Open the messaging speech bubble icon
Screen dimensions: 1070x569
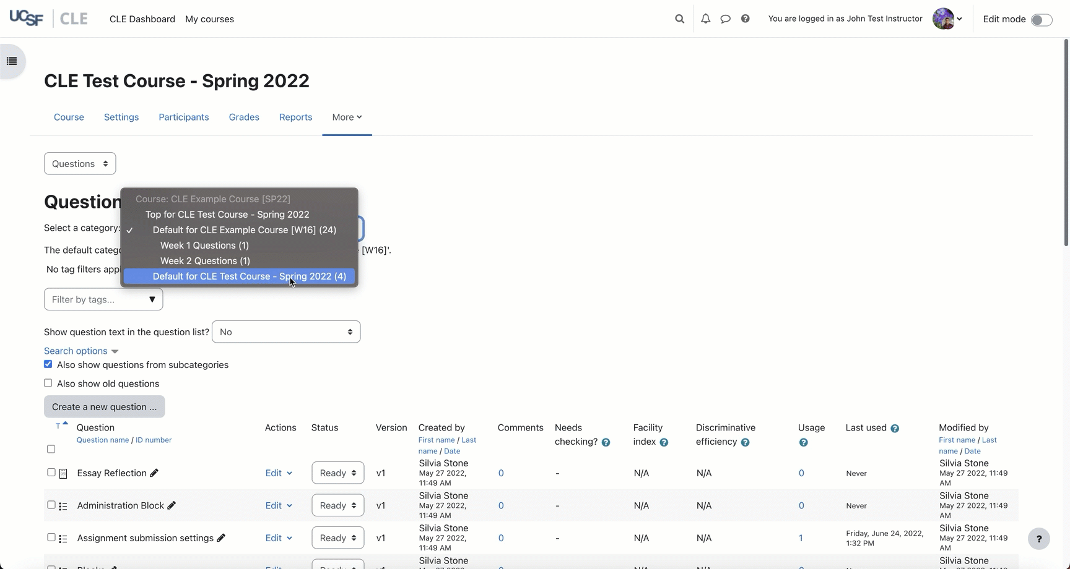coord(725,19)
